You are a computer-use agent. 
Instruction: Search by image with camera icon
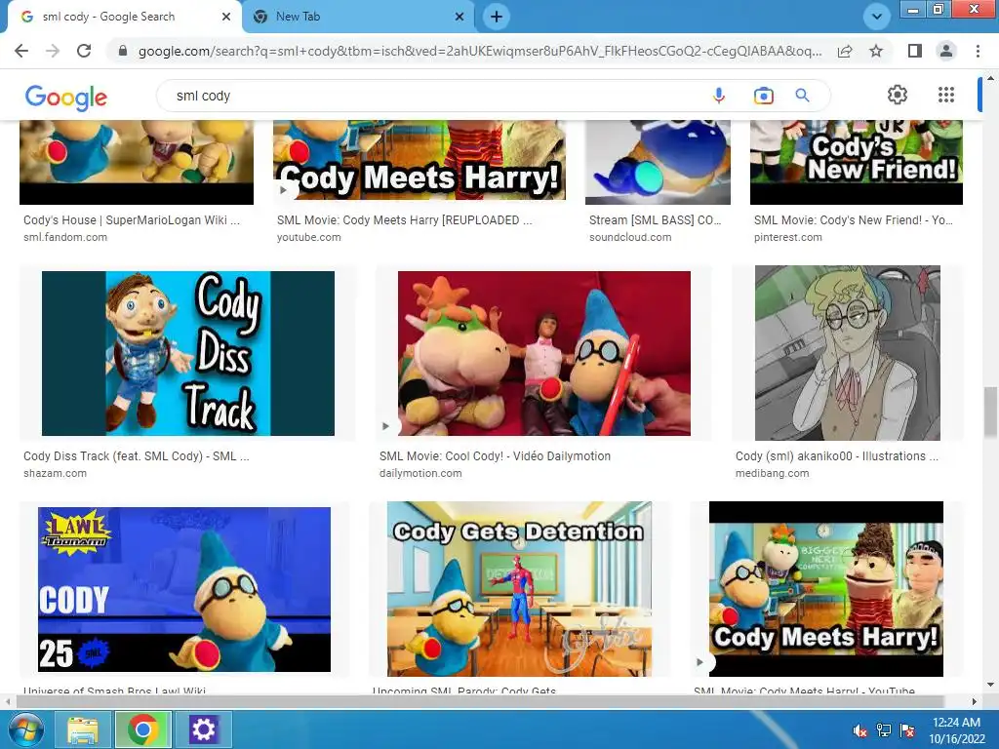click(763, 96)
